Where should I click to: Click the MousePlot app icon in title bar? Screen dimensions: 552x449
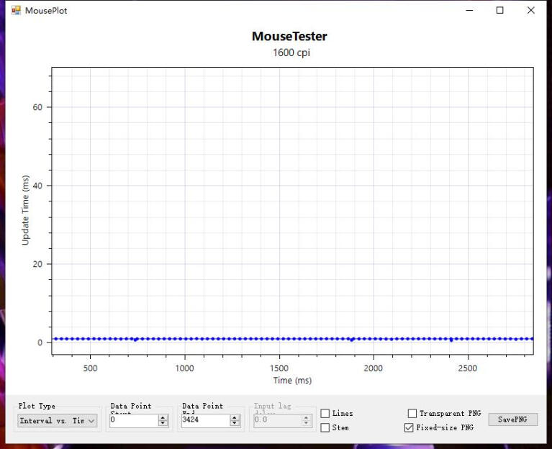pyautogui.click(x=17, y=10)
